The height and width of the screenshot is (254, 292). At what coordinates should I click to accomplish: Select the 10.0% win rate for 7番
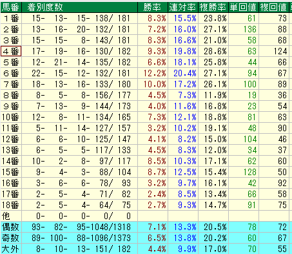pos(155,85)
